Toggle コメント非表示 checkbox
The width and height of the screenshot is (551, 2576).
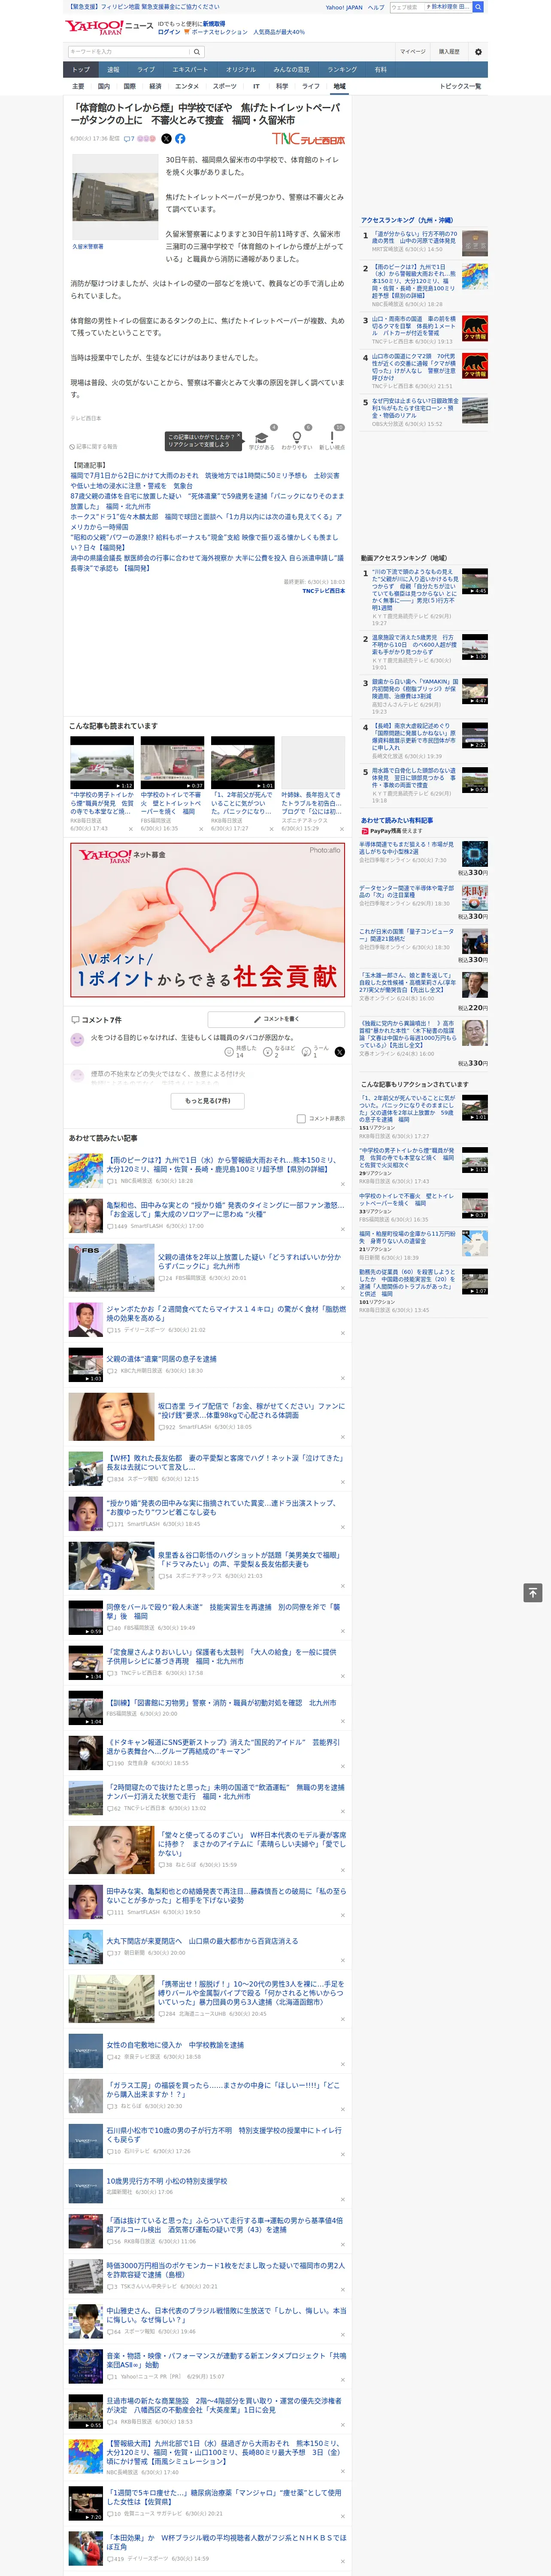(x=301, y=1119)
